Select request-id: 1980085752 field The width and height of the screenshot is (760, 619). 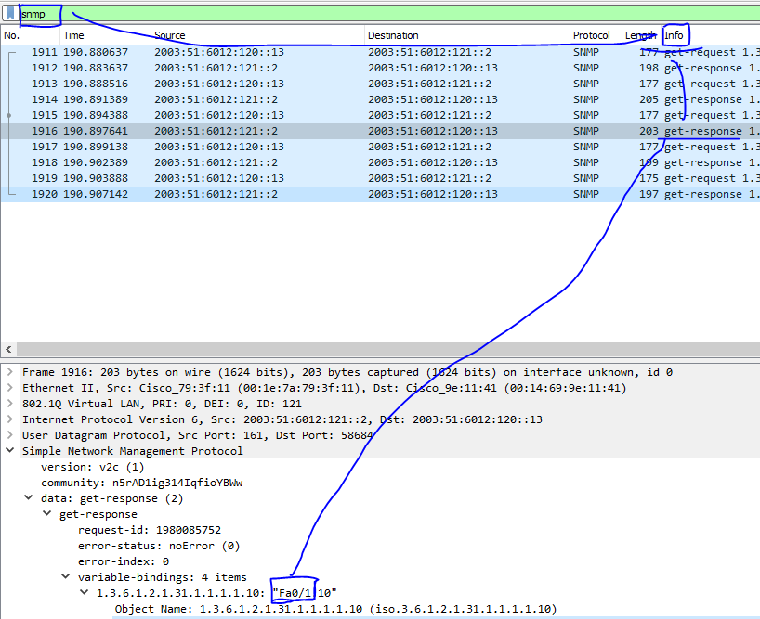(150, 530)
